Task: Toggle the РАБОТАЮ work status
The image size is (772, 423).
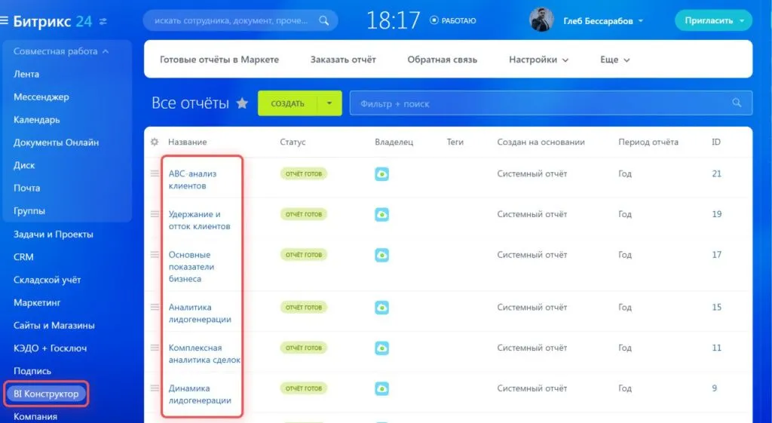Action: [452, 20]
